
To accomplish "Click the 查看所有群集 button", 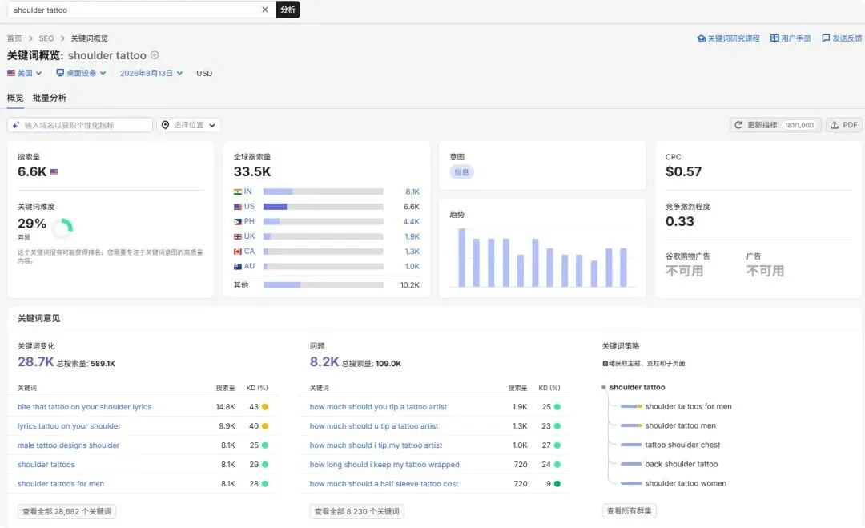I will (x=629, y=511).
